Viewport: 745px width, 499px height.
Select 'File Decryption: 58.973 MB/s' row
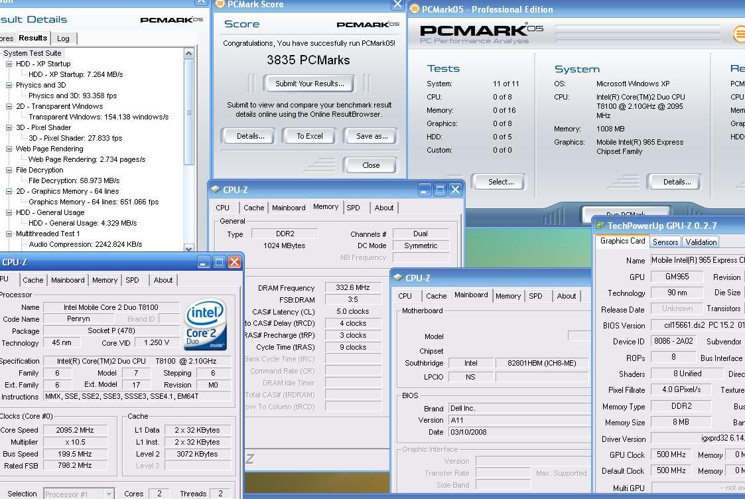click(x=74, y=180)
